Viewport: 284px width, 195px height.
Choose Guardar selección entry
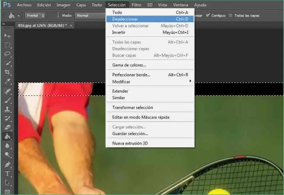[x=150, y=134]
